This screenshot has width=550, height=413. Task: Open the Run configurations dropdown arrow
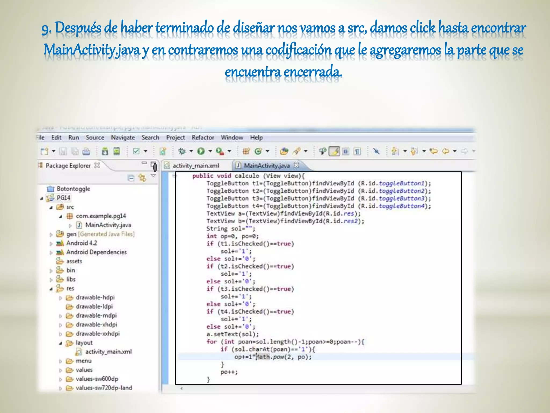pyautogui.click(x=210, y=151)
